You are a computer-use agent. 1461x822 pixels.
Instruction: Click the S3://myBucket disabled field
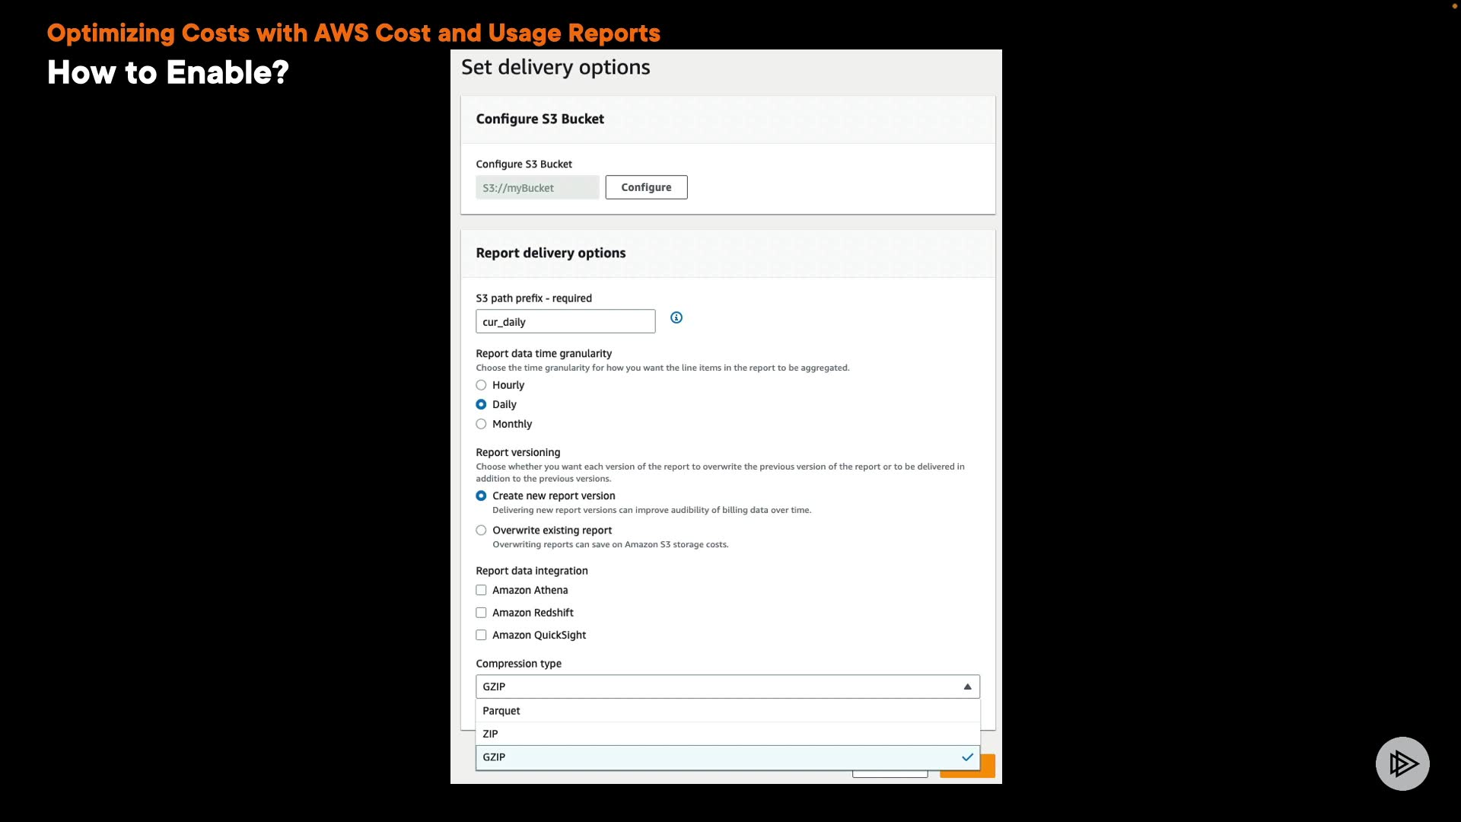pos(536,187)
